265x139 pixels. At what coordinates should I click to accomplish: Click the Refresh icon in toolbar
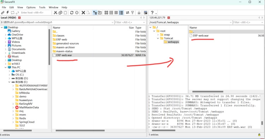(x=72, y=13)
